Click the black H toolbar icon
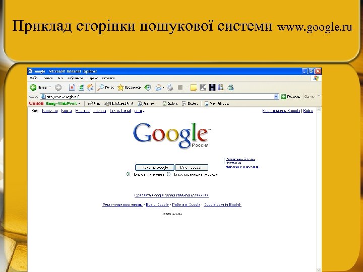363x272 pixels. pos(212,88)
